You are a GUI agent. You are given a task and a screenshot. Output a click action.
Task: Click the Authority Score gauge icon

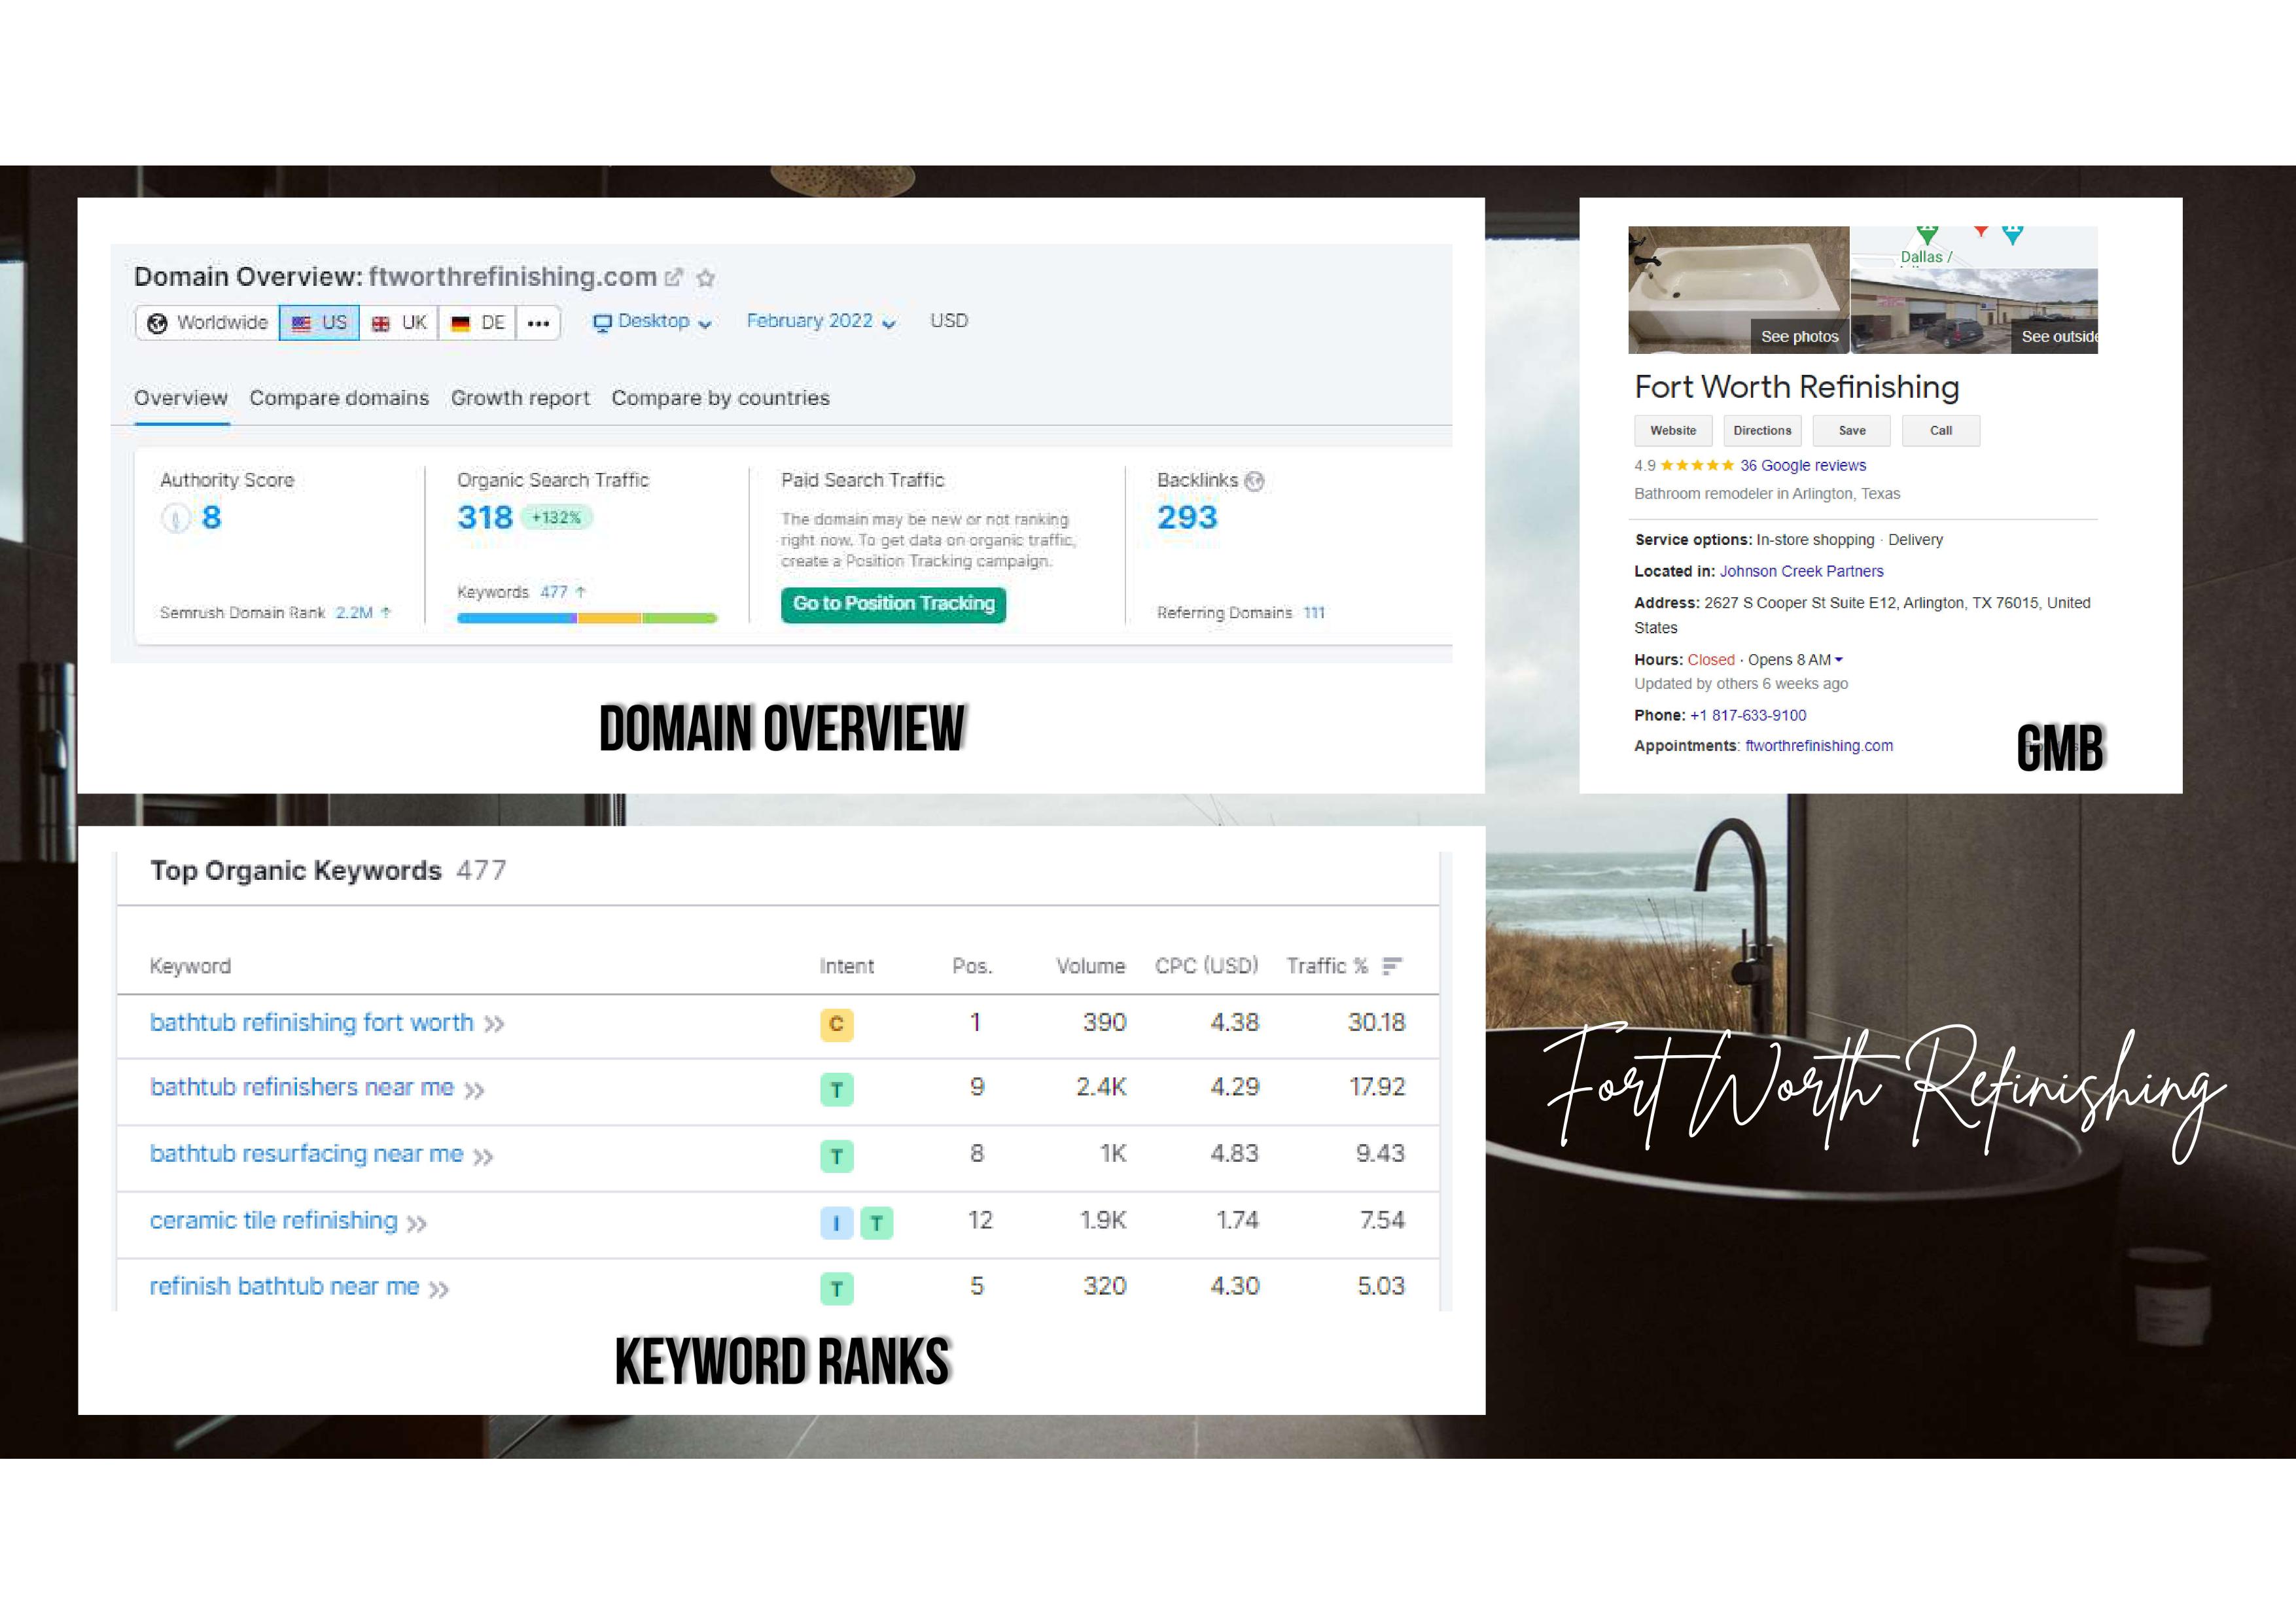pos(175,518)
